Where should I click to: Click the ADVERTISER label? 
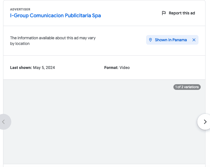coord(20,9)
